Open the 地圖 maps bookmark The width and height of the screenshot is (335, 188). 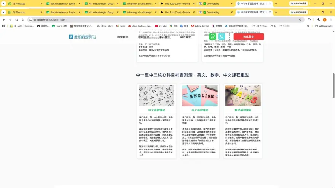(174, 26)
